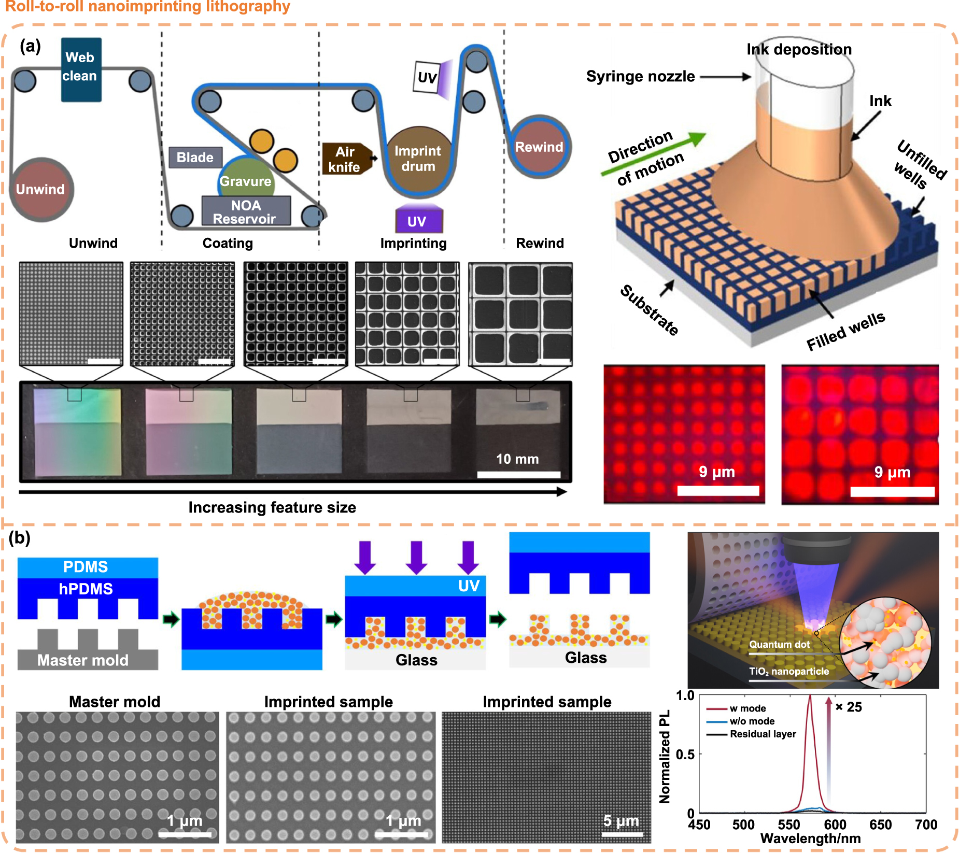
Task: Click the 'Master mold' diagram label
Action: (x=83, y=660)
